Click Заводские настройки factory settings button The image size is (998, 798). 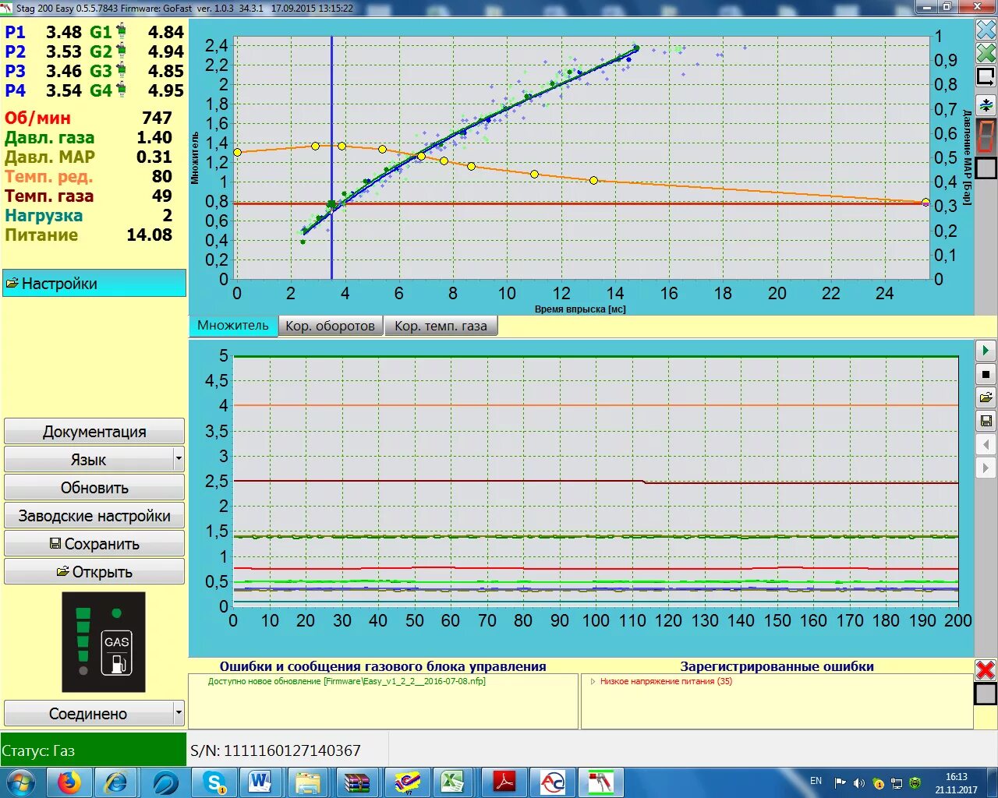tap(94, 515)
